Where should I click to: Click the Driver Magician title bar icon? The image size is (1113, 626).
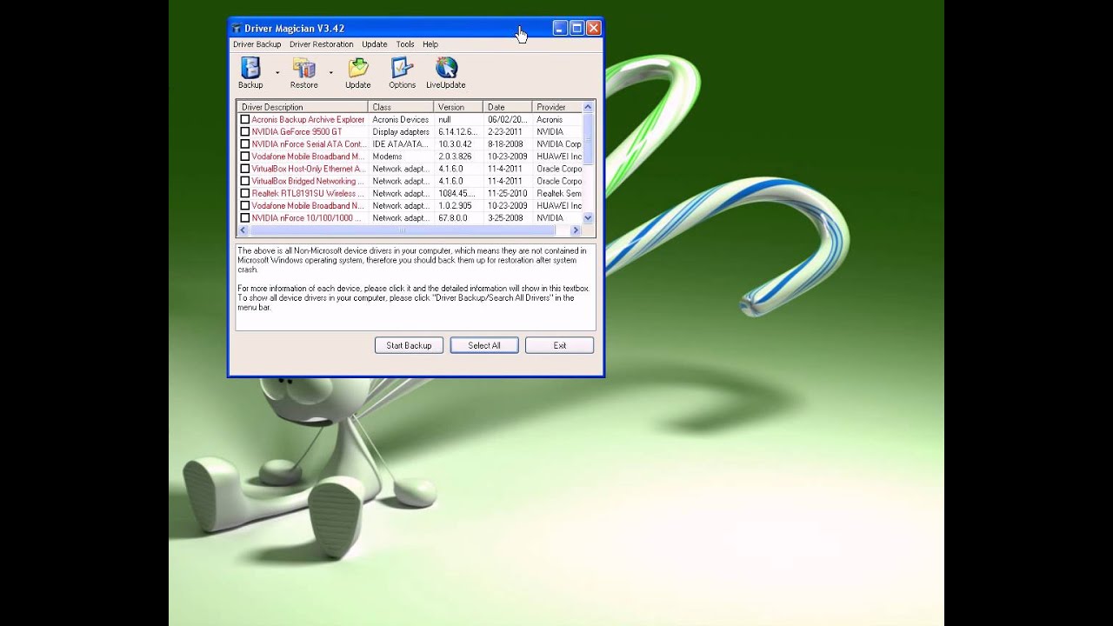pyautogui.click(x=237, y=29)
